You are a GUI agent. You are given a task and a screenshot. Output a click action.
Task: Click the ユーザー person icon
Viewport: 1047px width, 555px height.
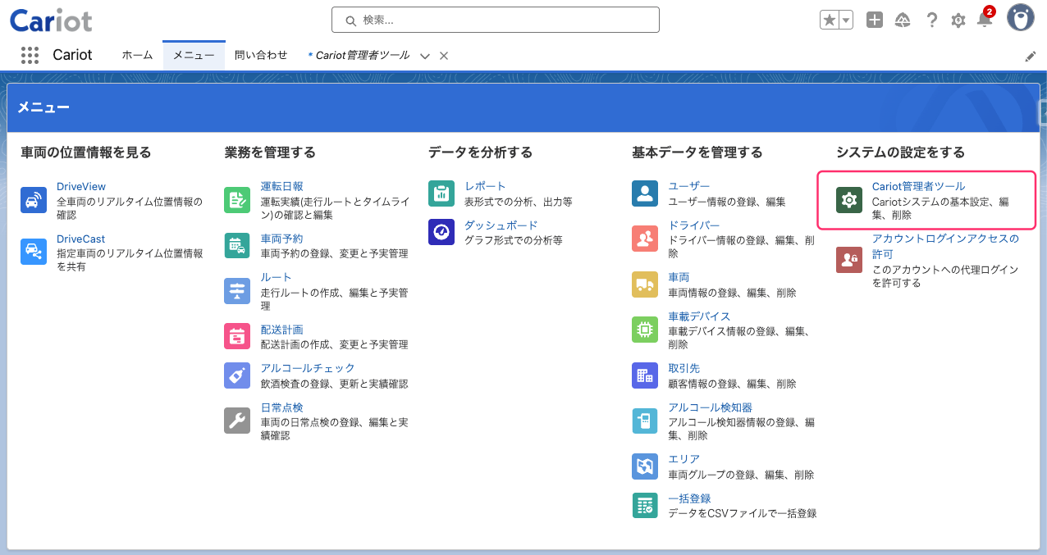click(645, 193)
